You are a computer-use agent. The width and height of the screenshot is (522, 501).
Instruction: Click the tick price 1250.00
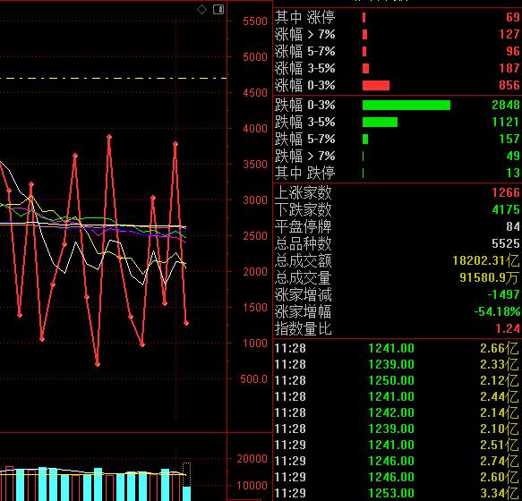pos(391,380)
